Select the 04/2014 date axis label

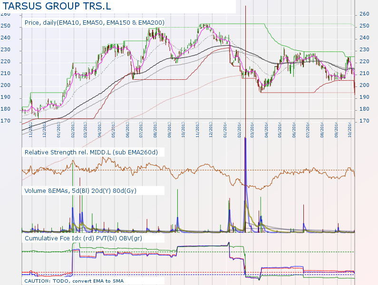[x=267, y=129]
